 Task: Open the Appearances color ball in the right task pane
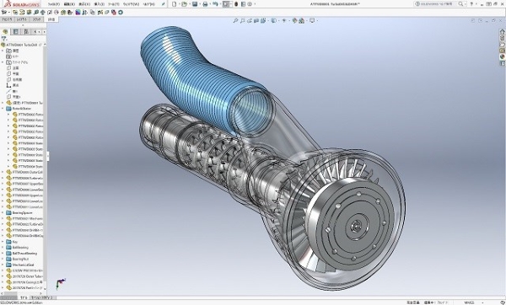point(502,56)
